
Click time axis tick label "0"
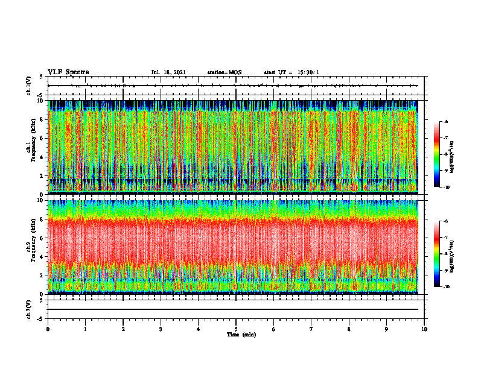coord(48,329)
